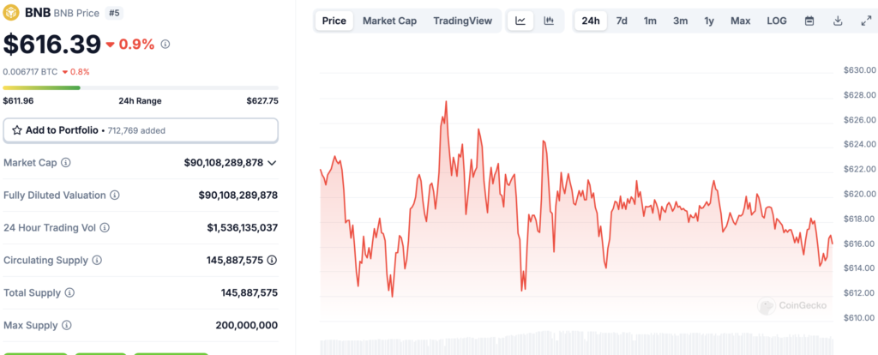Click the 24h Range progress bar

(141, 87)
